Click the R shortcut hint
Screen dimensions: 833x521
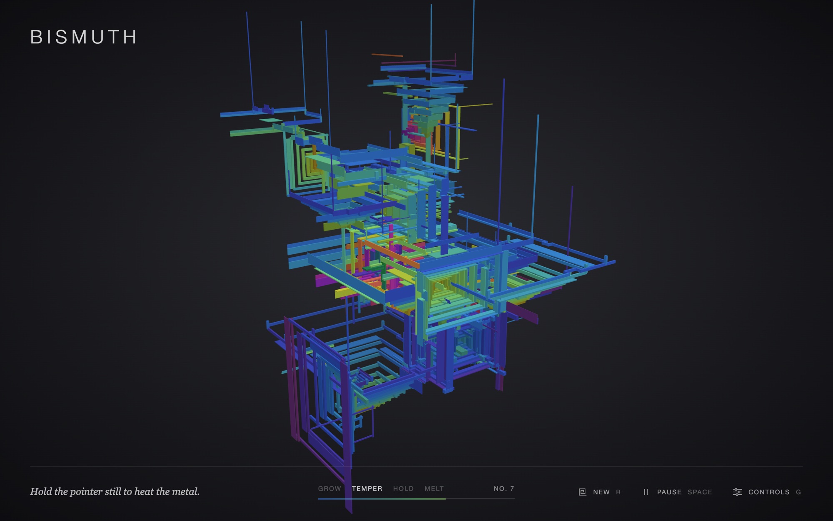618,492
